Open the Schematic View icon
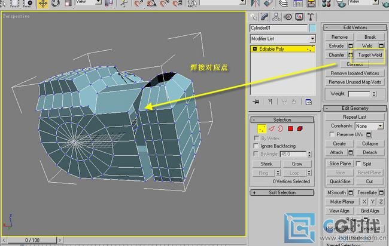The width and height of the screenshot is (389, 246). [311, 3]
